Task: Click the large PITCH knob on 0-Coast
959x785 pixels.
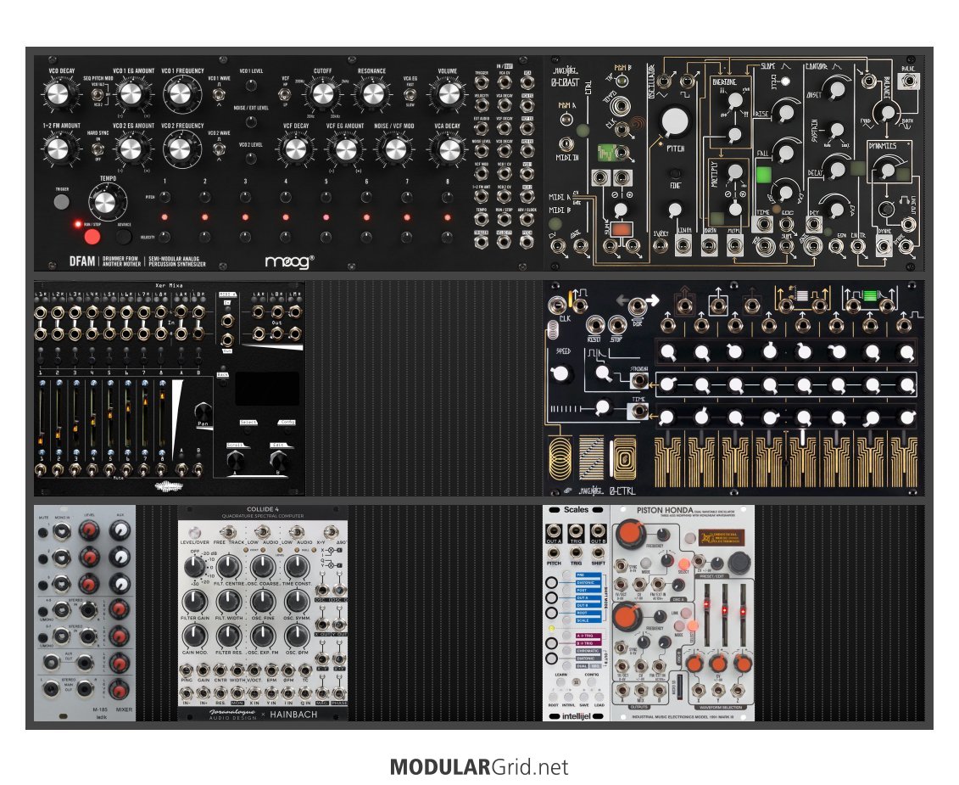Action: pos(674,121)
